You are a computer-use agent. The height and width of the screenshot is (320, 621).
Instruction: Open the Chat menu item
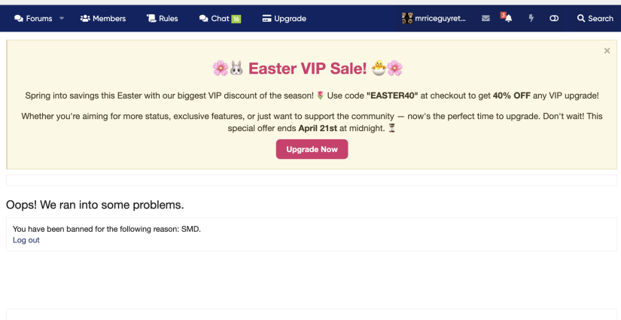tap(220, 18)
